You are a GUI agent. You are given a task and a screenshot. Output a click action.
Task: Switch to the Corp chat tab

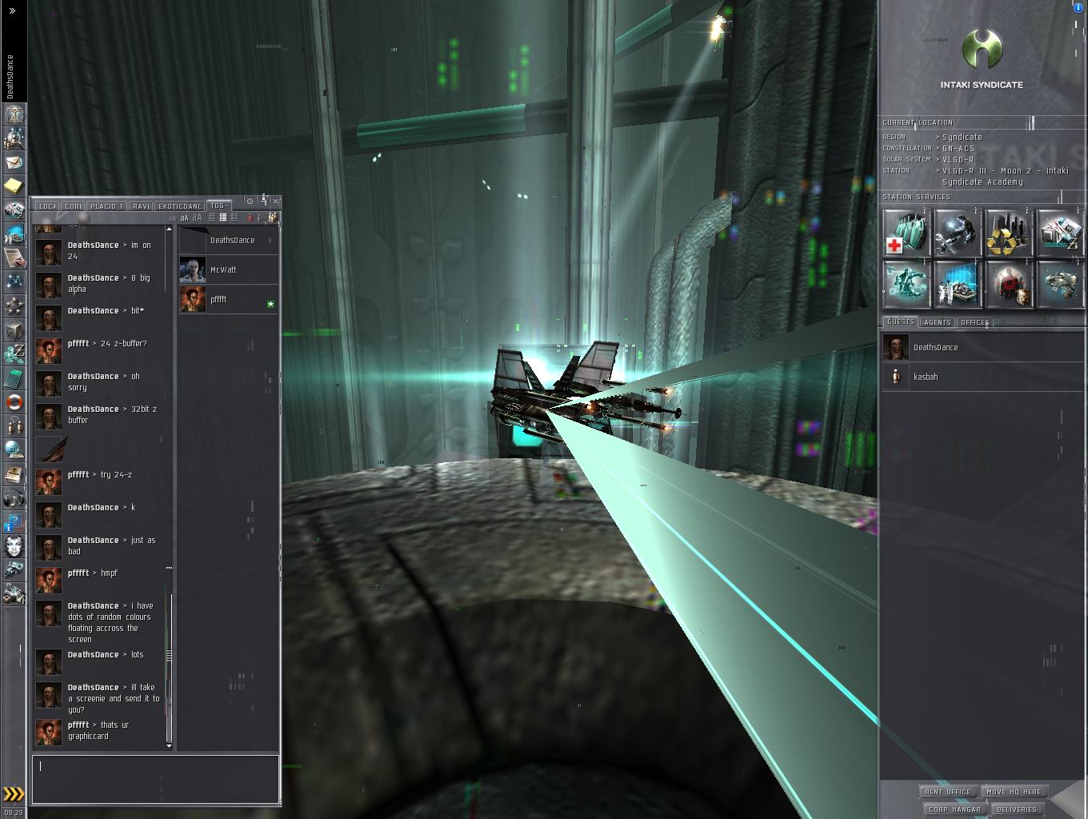click(73, 206)
